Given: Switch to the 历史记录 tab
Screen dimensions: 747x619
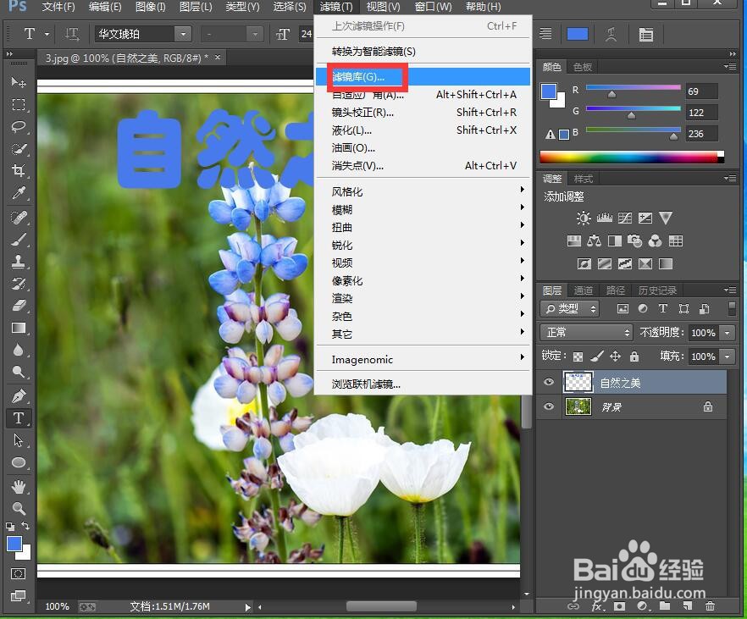Looking at the screenshot, I should tap(657, 290).
